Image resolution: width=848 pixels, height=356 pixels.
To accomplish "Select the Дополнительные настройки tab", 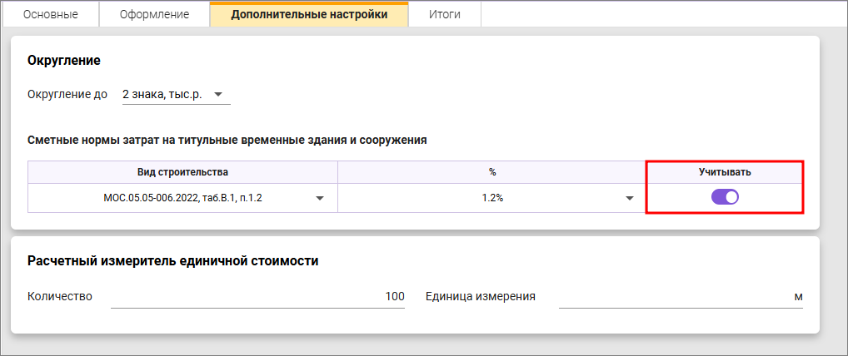I will [x=309, y=14].
